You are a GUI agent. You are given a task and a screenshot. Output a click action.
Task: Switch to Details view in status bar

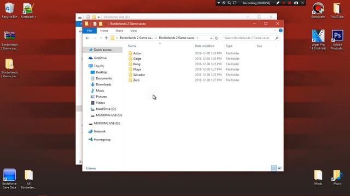point(274,168)
